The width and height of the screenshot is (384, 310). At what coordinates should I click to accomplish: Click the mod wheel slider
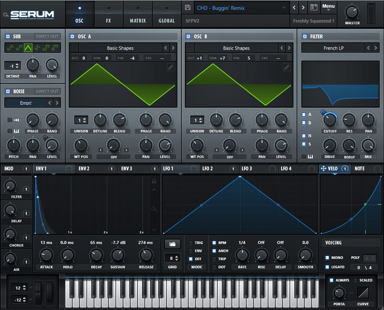[49, 293]
